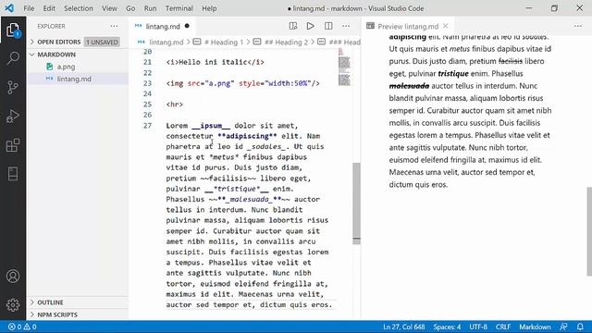The image size is (592, 333).
Task: Open the Run menu
Action: point(150,8)
